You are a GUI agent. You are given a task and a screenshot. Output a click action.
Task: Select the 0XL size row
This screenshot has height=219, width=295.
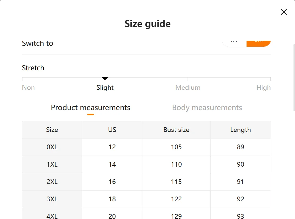point(52,147)
